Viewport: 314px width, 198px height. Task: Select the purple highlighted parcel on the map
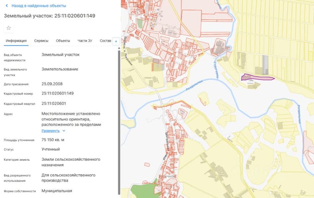257,77
